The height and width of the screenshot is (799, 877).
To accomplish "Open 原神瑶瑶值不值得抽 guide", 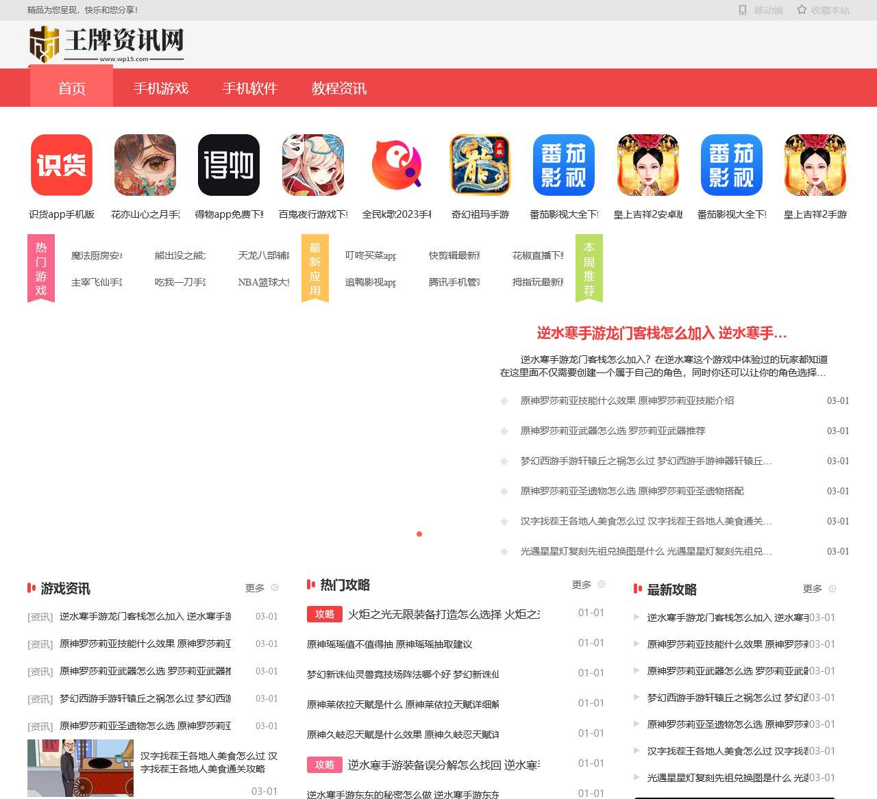I will 389,644.
